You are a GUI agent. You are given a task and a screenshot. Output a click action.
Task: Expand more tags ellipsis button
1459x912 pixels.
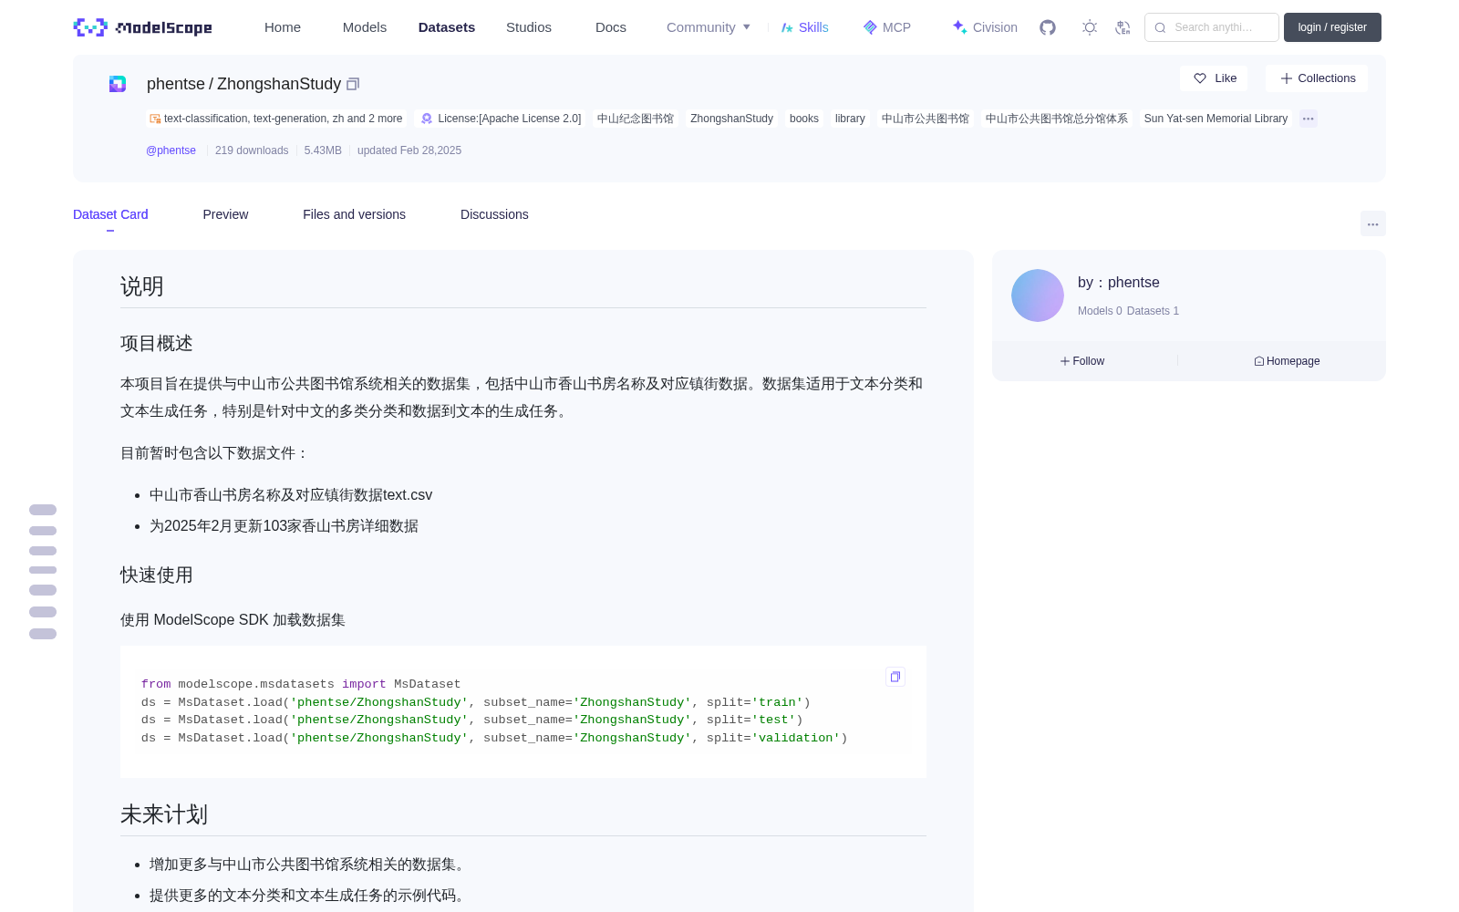tap(1309, 119)
